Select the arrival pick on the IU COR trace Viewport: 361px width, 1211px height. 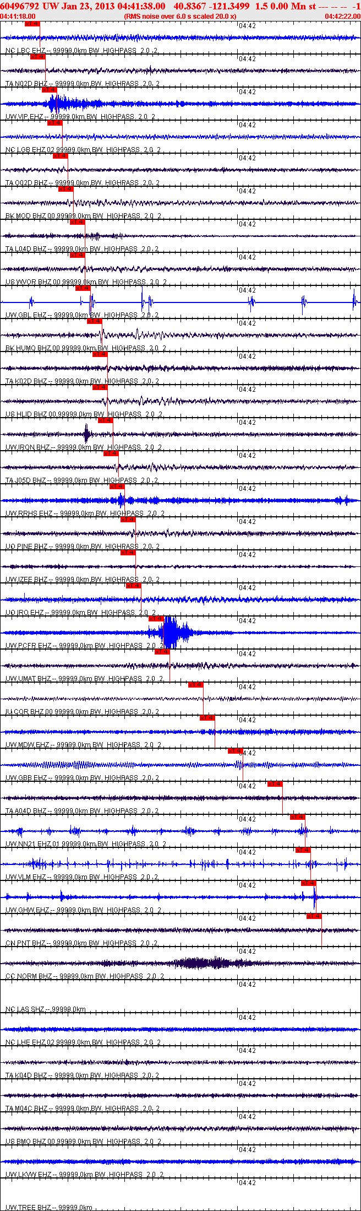tap(195, 685)
